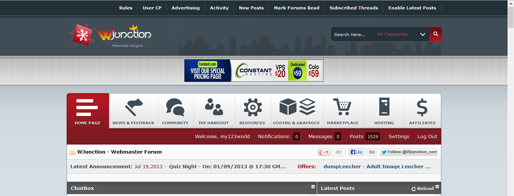
Task: Click the red search magnifier button
Action: [436, 34]
